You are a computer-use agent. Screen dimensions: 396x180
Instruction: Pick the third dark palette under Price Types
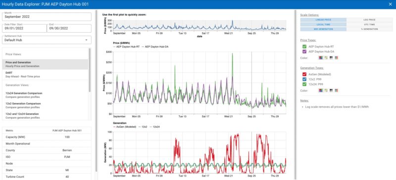click(331, 58)
